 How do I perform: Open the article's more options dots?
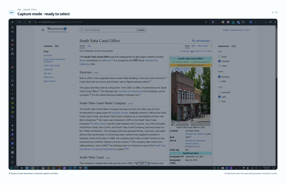point(211,46)
